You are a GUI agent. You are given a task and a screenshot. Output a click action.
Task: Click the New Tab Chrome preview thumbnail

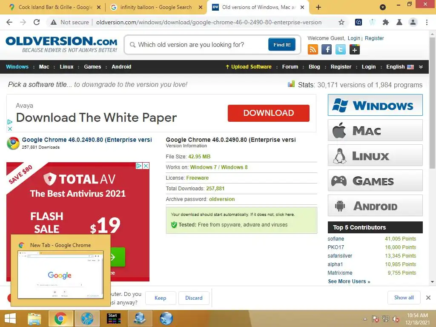(60, 275)
